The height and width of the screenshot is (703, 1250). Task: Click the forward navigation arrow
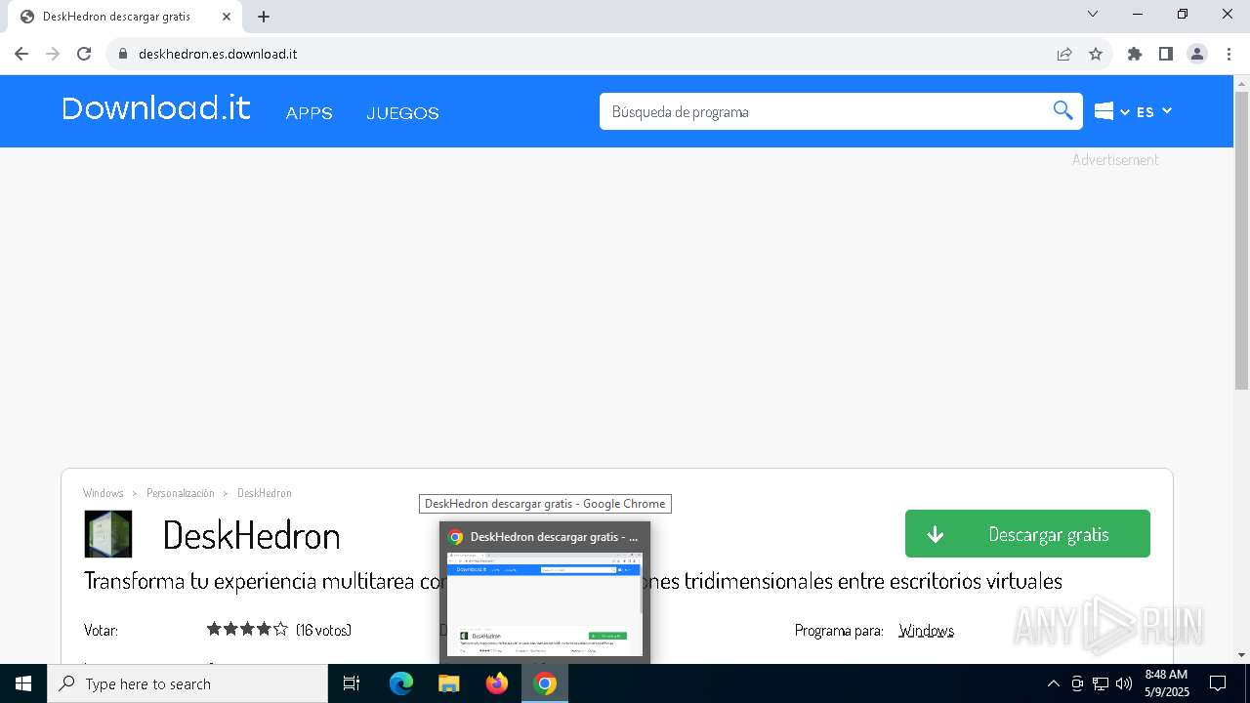coord(53,54)
